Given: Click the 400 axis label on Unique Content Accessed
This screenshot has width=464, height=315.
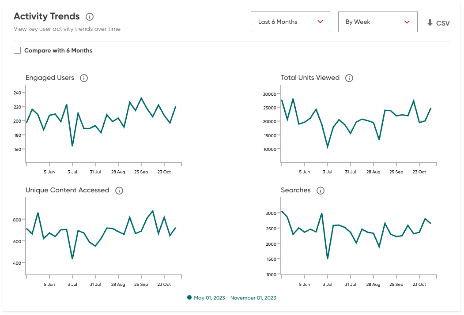Looking at the screenshot, I should pyautogui.click(x=17, y=263).
